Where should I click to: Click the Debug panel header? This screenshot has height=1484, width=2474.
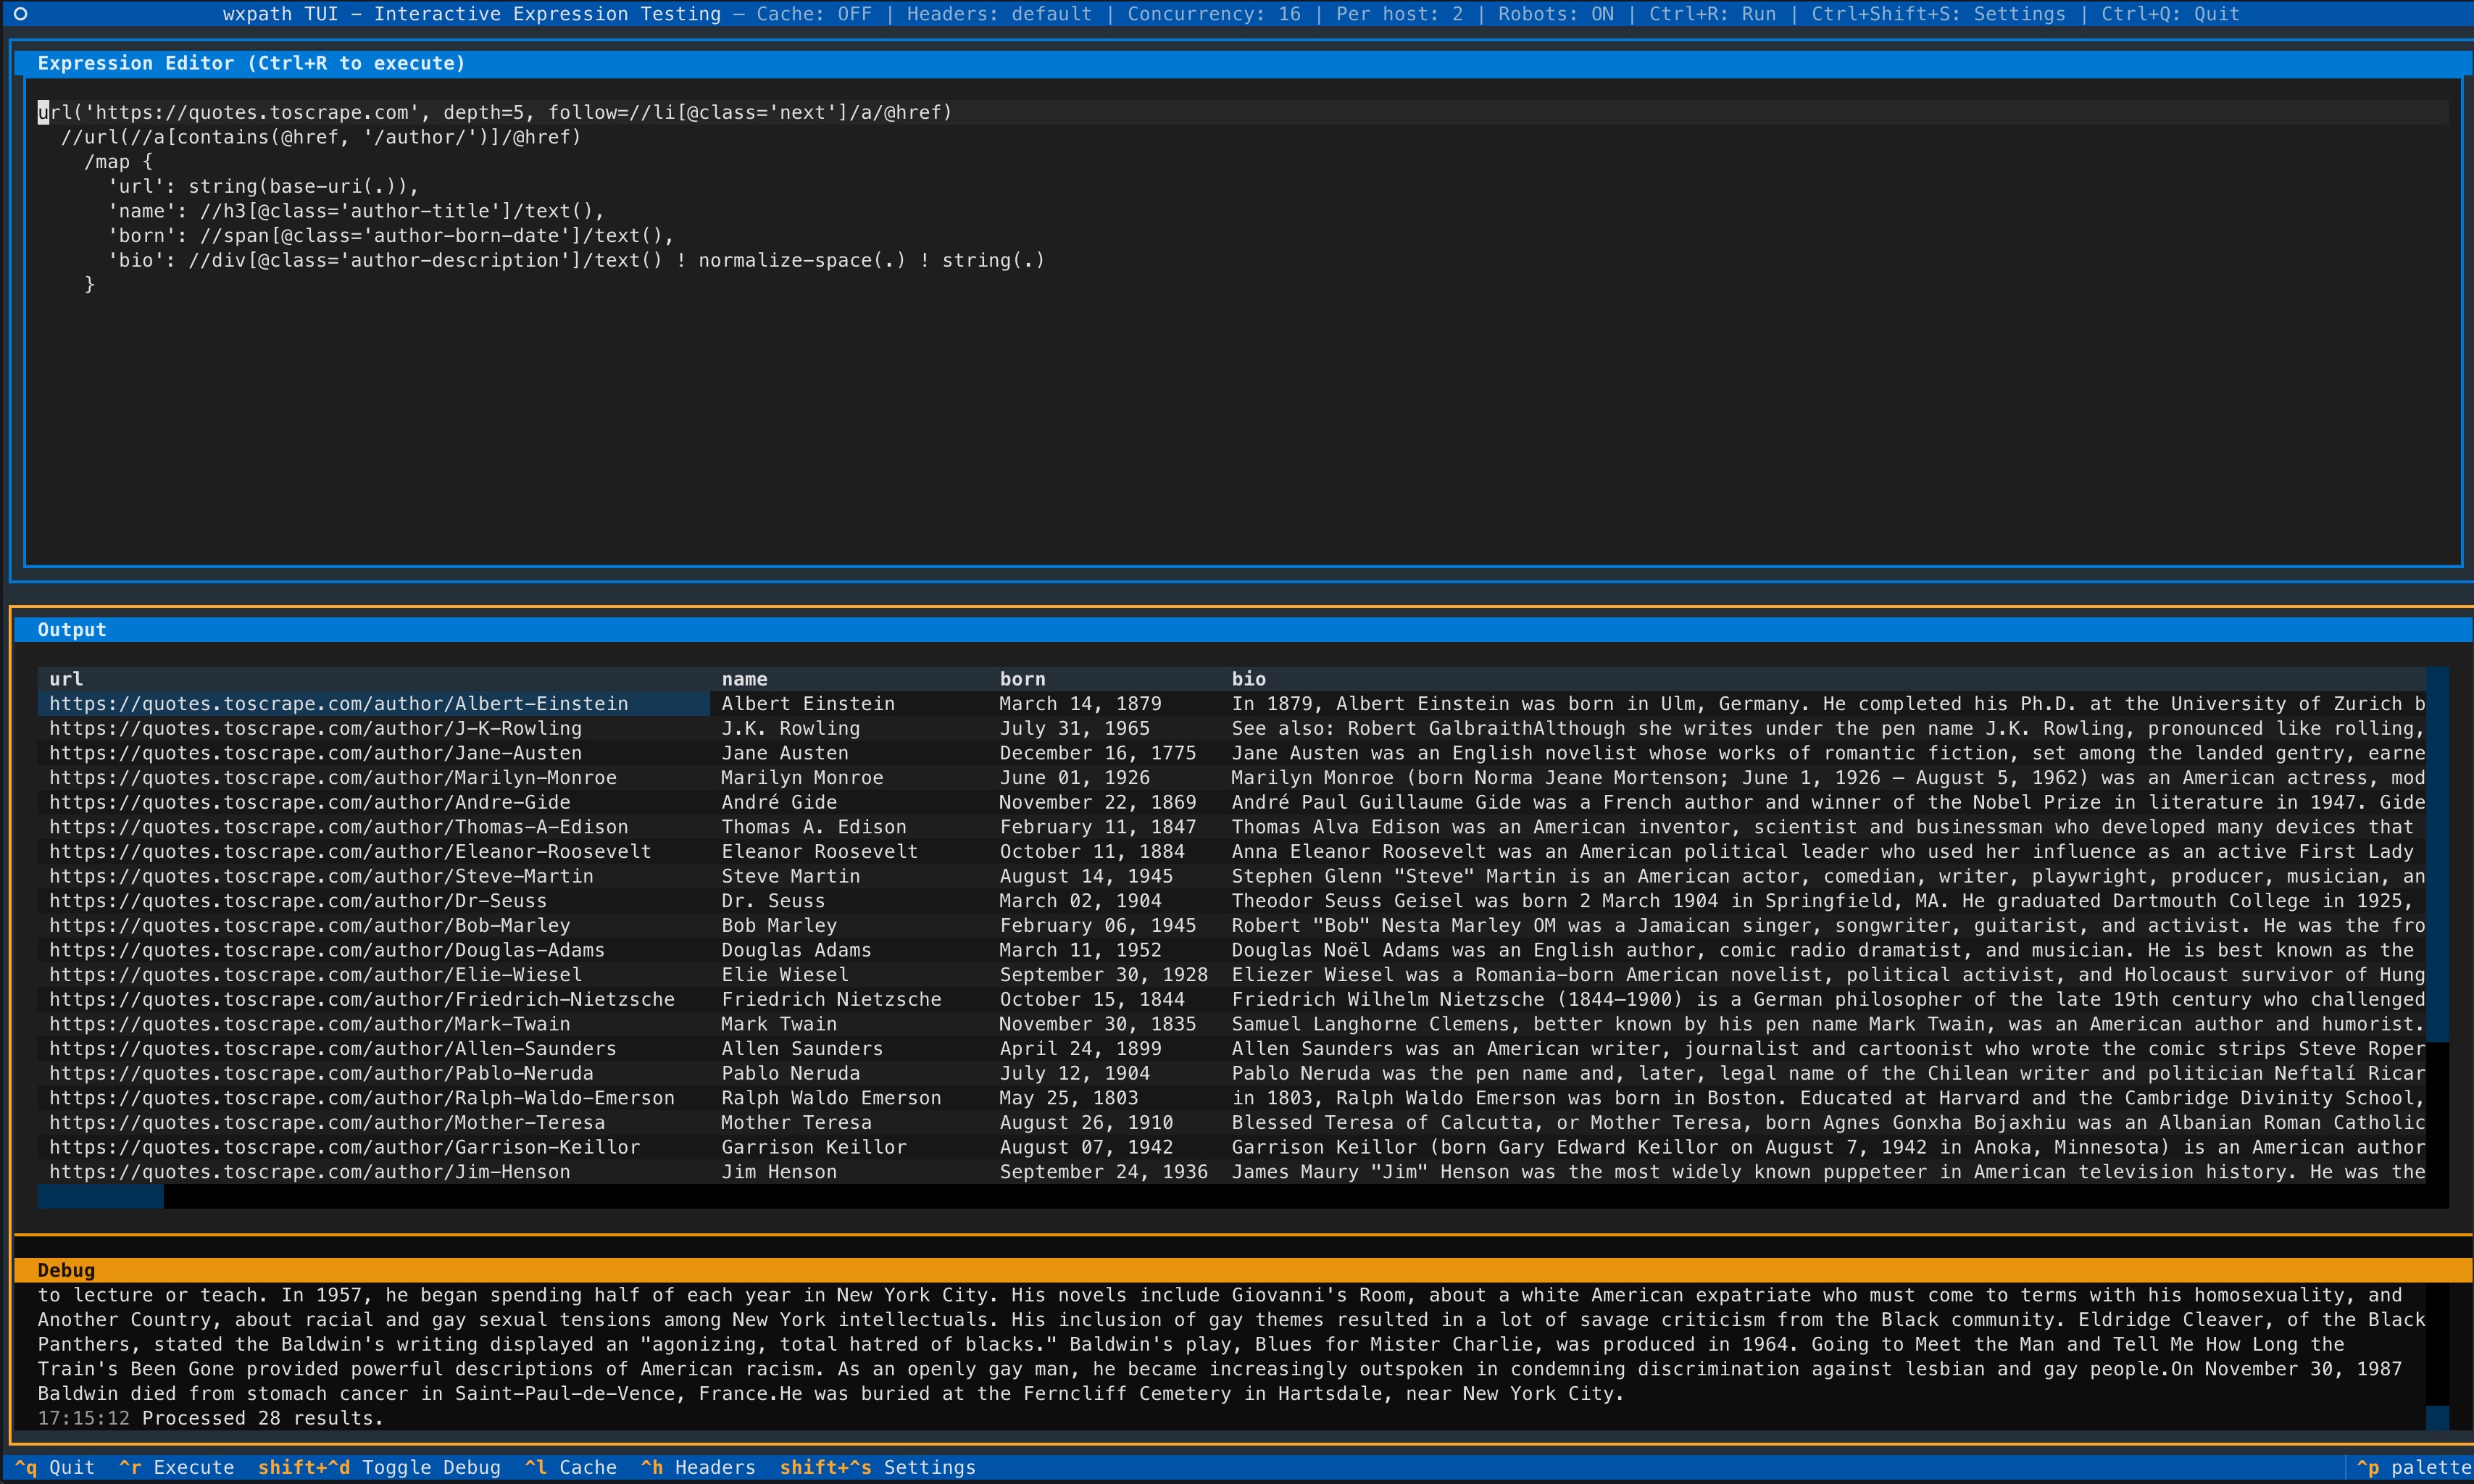click(1243, 1270)
